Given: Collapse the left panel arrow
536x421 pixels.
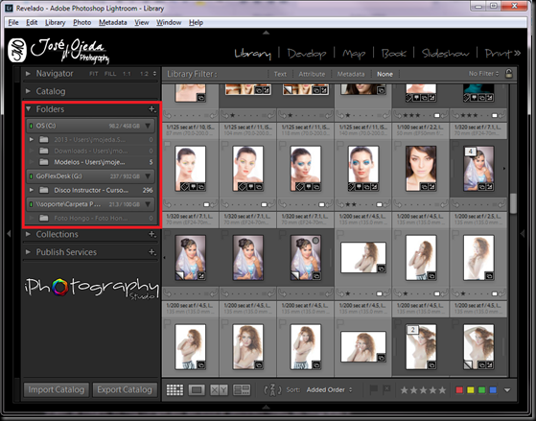Looking at the screenshot, I should (x=9, y=234).
